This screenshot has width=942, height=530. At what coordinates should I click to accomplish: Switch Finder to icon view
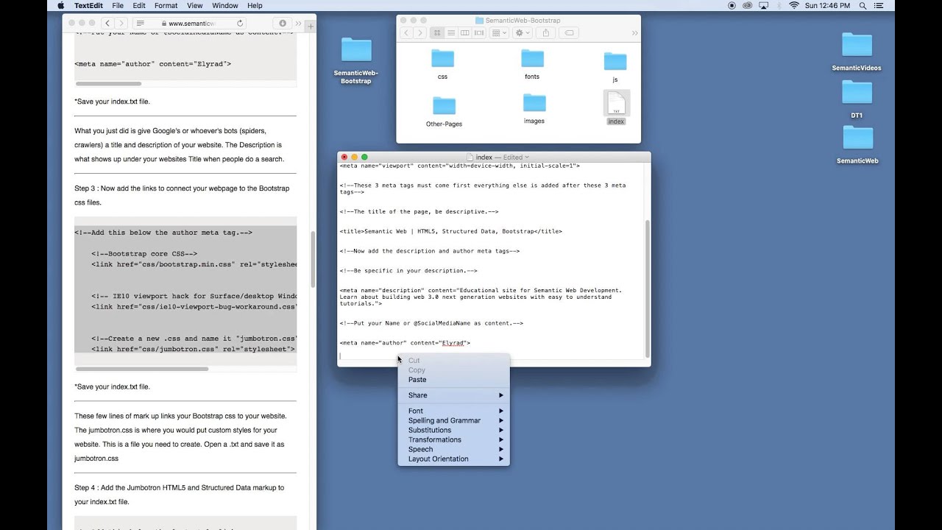pyautogui.click(x=437, y=32)
